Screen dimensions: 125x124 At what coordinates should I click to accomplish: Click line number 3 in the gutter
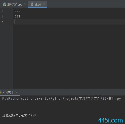coord(2,22)
